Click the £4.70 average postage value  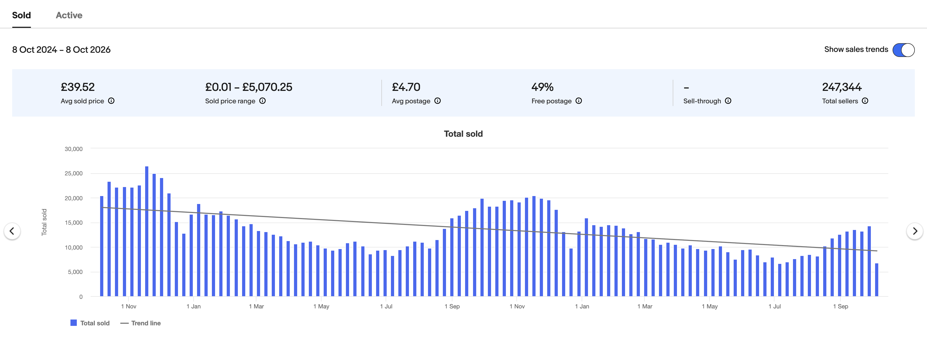pos(406,87)
